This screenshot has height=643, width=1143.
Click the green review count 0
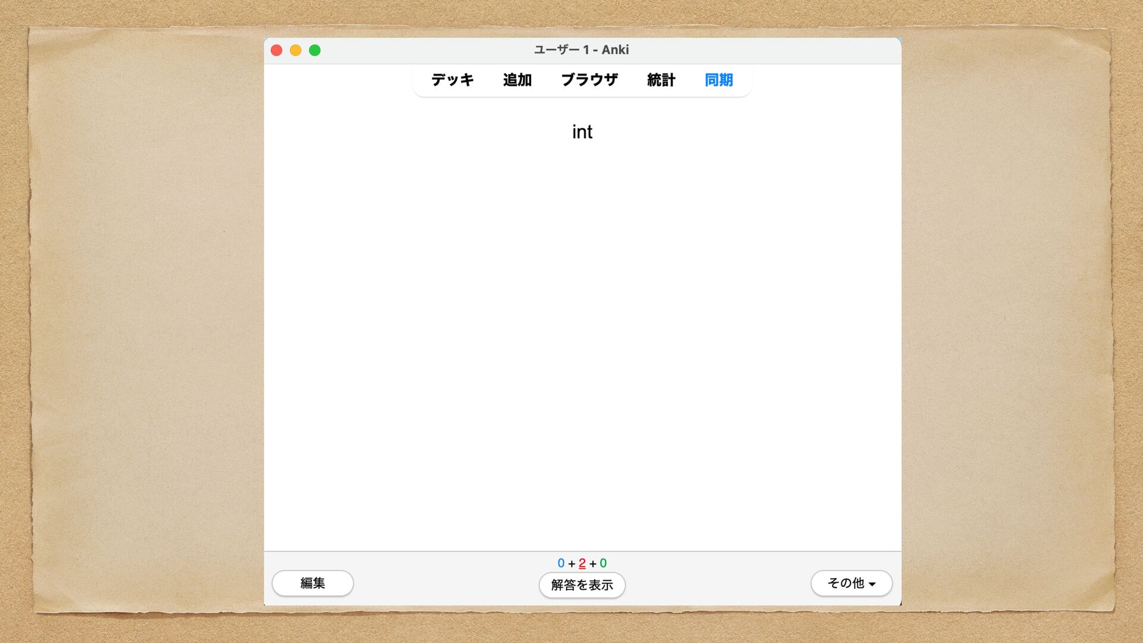(x=603, y=563)
